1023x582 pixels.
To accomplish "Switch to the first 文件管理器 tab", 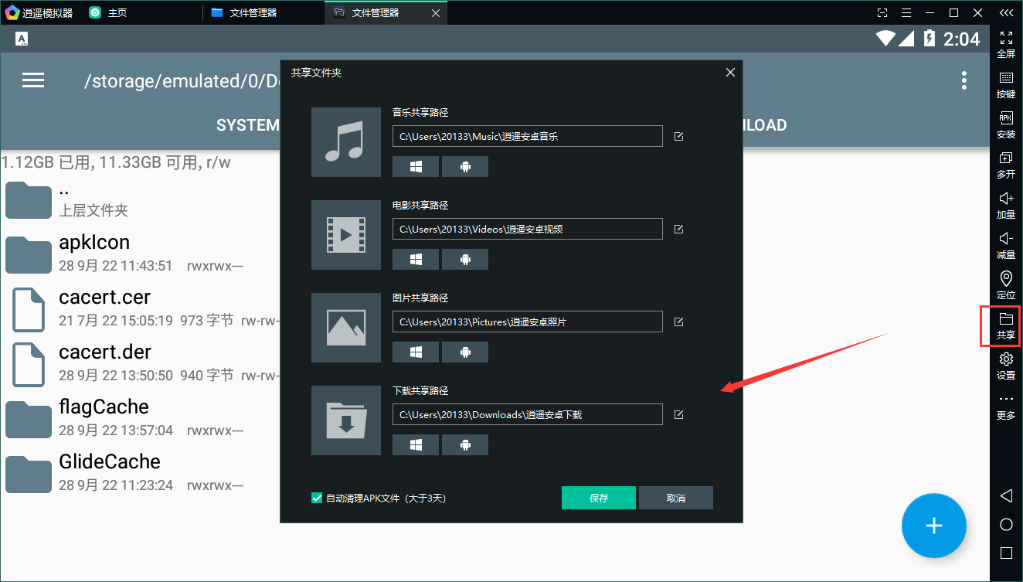I will 243,12.
